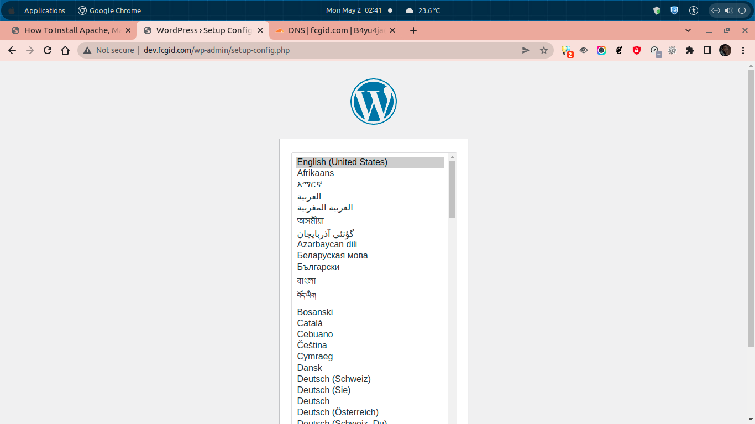Select English (United States) language
This screenshot has width=755, height=424.
click(x=370, y=162)
